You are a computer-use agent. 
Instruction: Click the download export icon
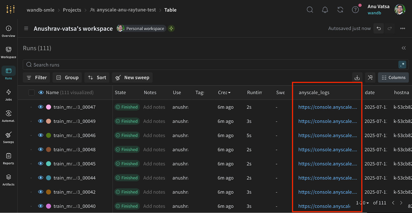[357, 78]
